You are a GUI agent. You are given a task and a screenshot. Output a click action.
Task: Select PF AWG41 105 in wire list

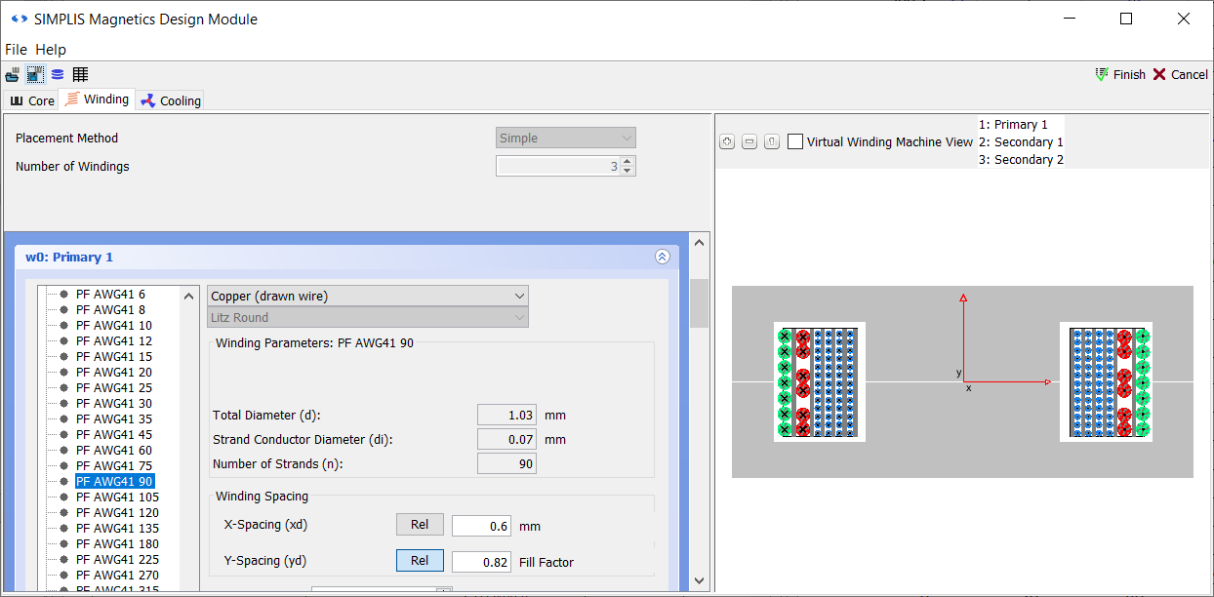click(117, 497)
